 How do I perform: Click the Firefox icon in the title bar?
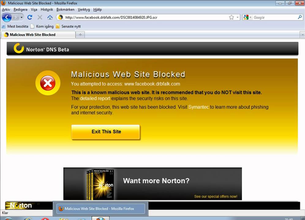click(x=3, y=3)
